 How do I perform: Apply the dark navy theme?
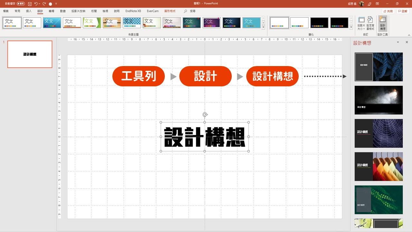point(231,23)
